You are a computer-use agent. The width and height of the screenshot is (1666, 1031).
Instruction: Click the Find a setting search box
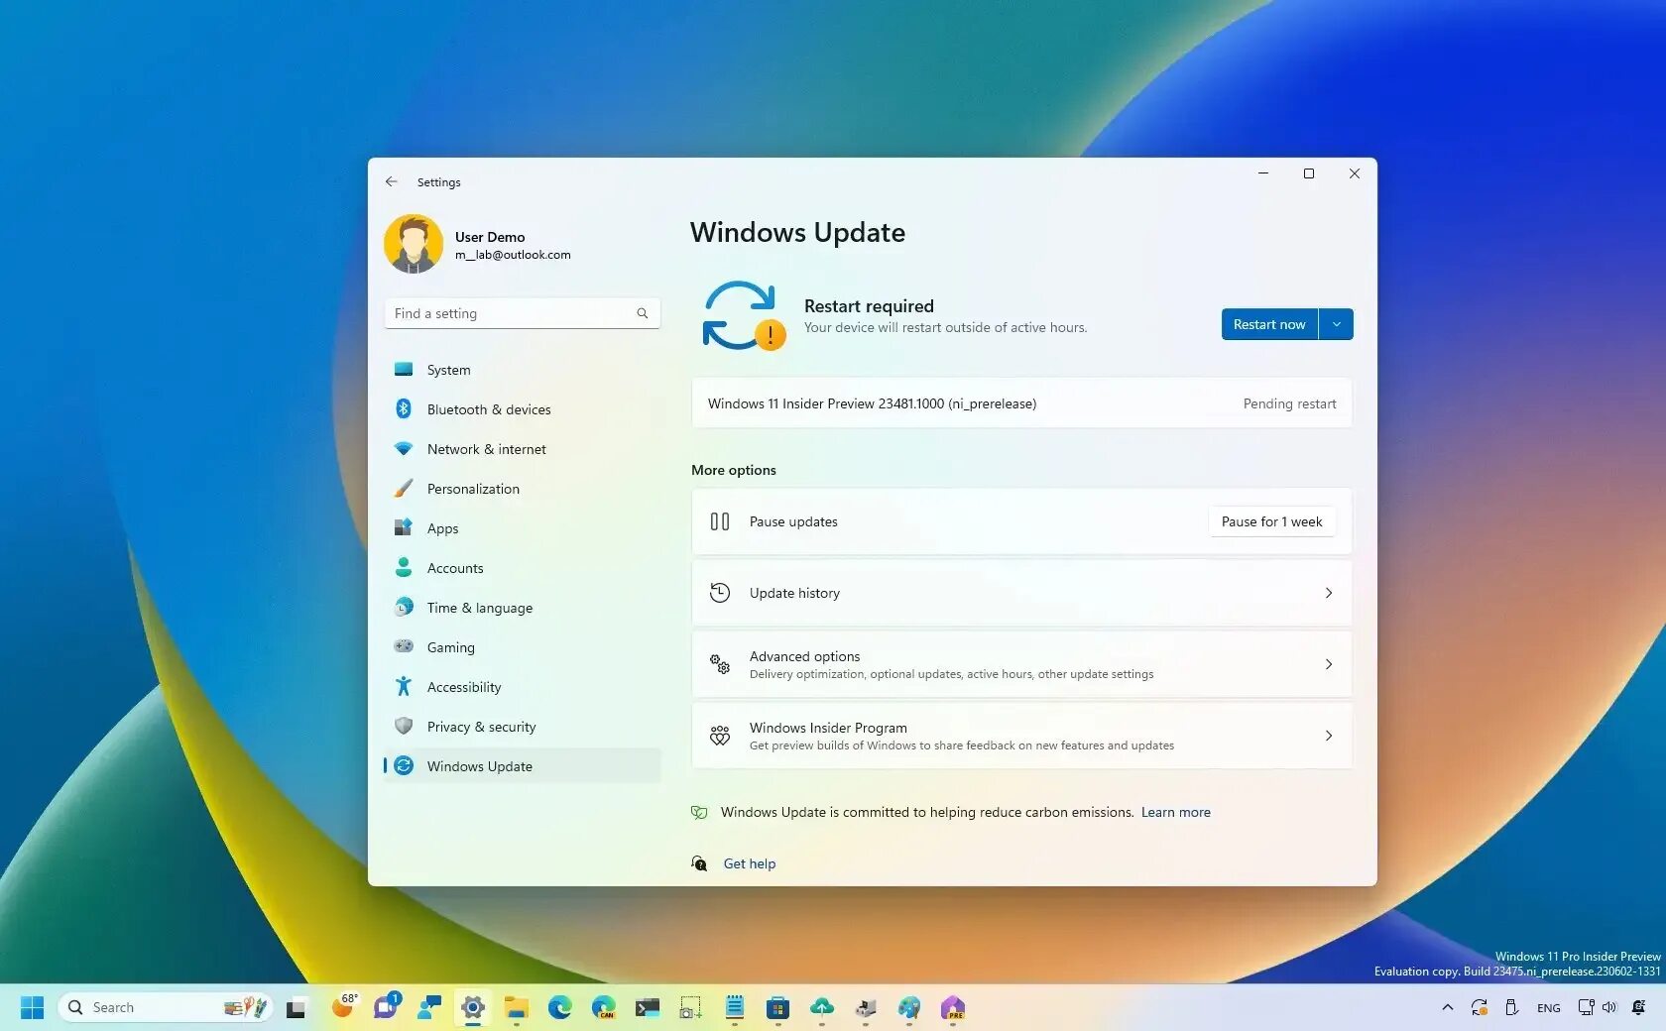click(522, 313)
